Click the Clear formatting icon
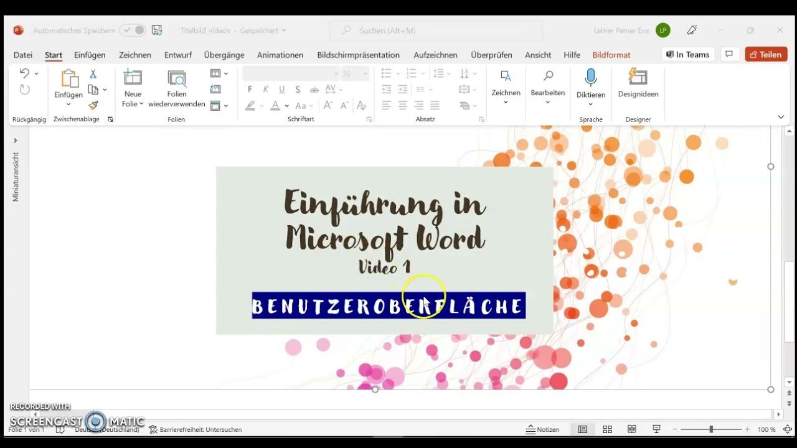This screenshot has width=797, height=448. tap(361, 106)
